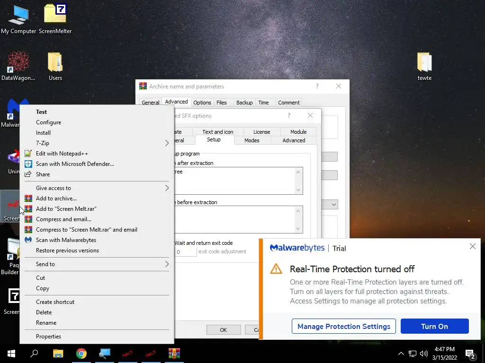Open taskbar Search magnifier
485x363 pixels.
(34, 354)
